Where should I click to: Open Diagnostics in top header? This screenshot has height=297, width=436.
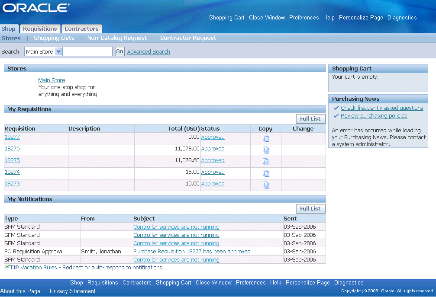click(402, 17)
